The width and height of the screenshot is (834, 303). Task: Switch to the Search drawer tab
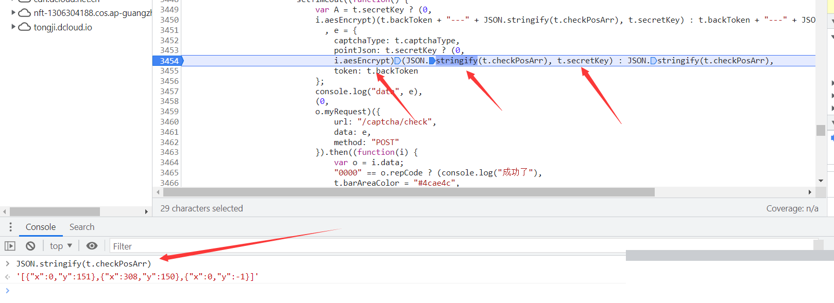(82, 227)
